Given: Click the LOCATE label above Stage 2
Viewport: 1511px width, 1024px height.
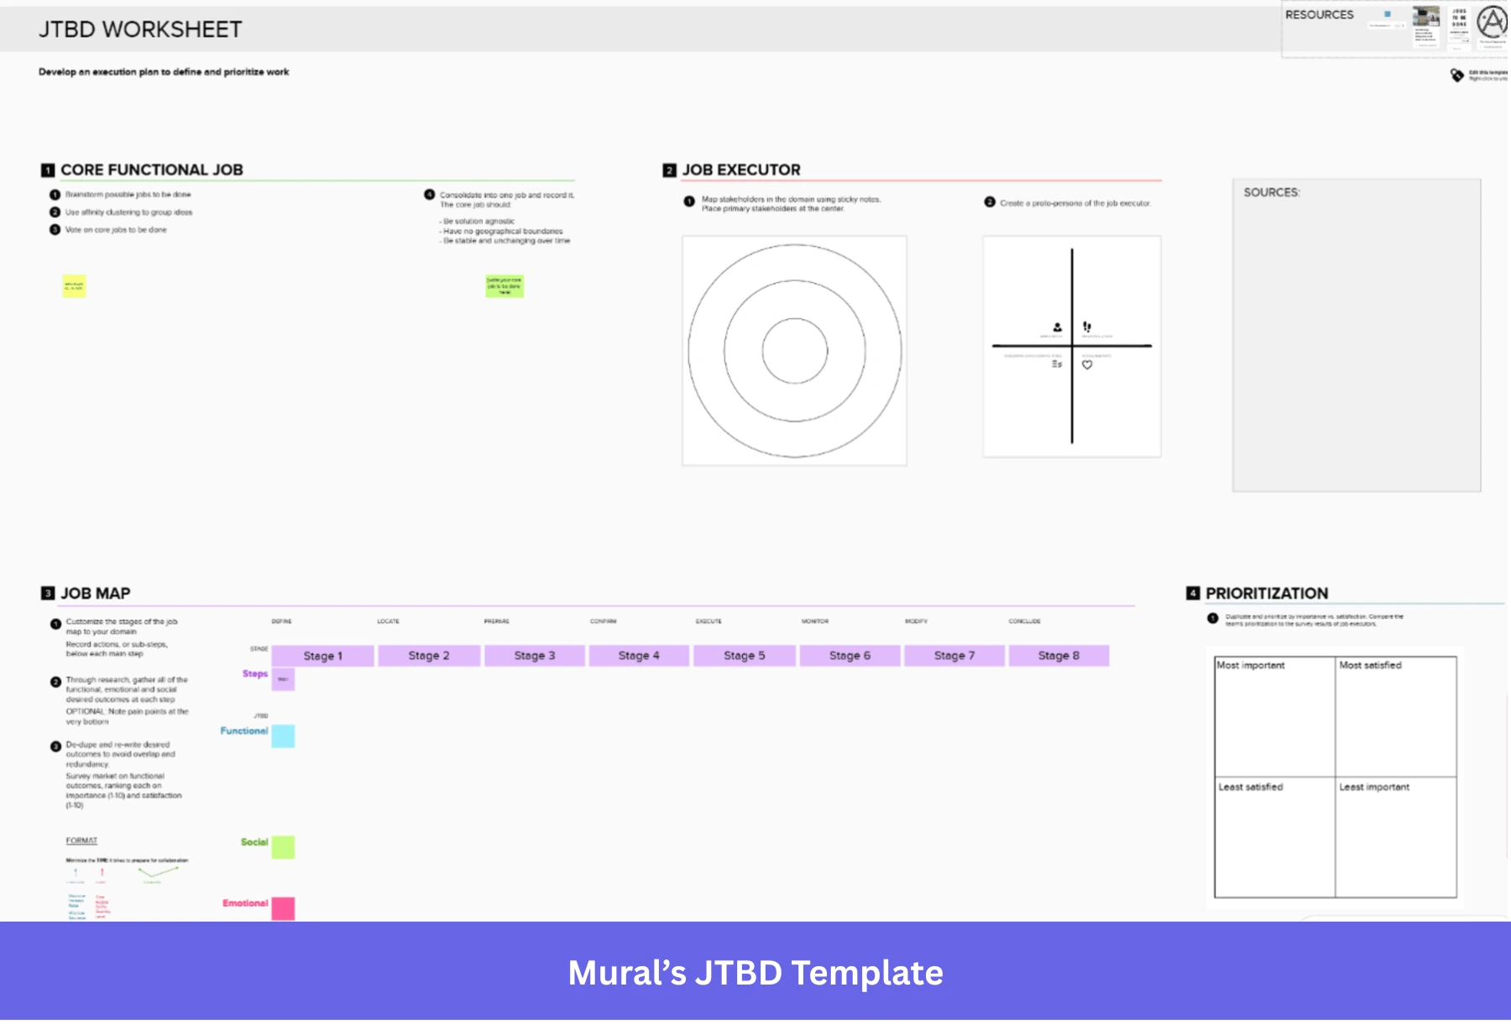Looking at the screenshot, I should click(388, 621).
